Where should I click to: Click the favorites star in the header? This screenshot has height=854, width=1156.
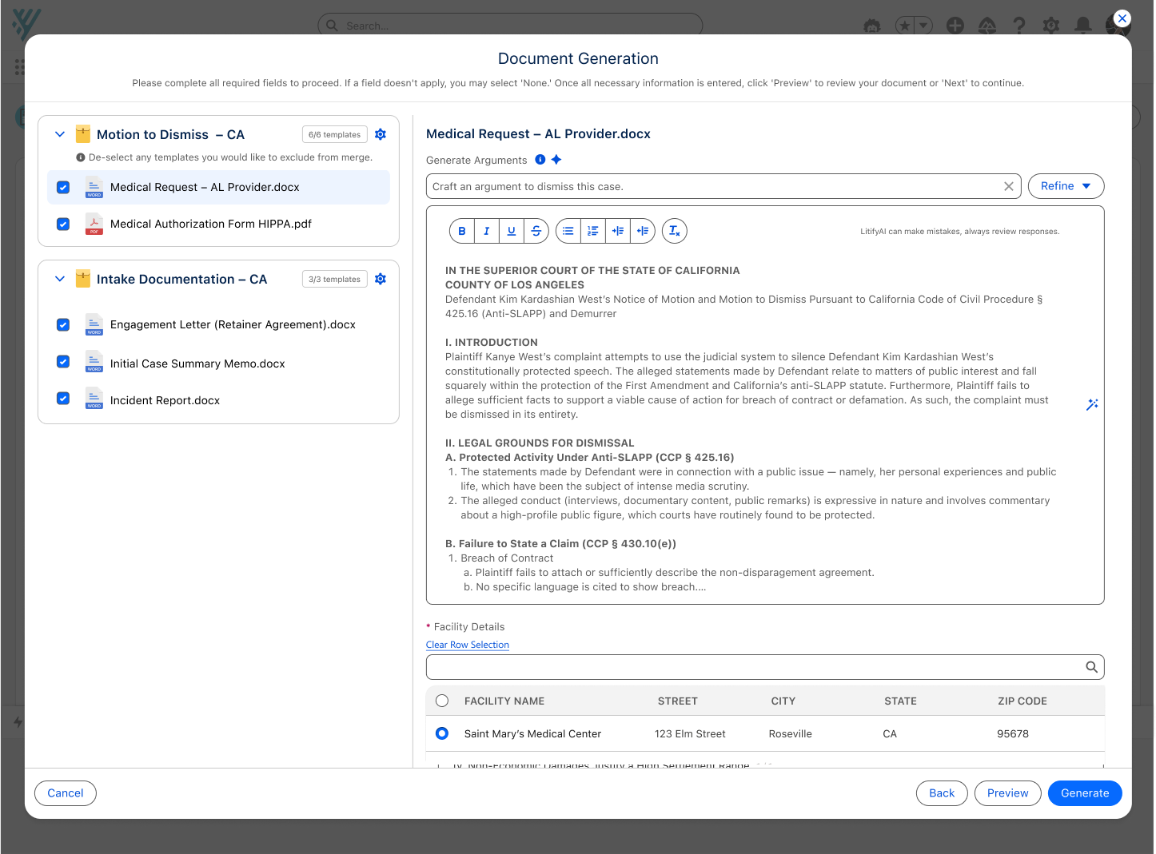click(x=905, y=26)
